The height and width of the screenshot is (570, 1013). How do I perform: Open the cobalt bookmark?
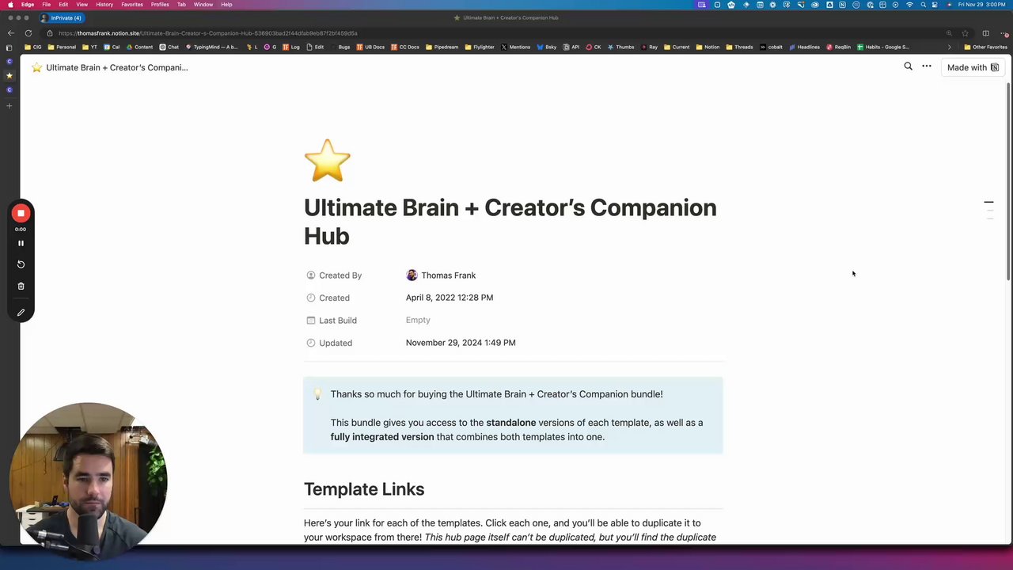click(x=771, y=47)
